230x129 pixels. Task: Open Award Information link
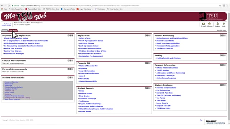coord(87,71)
